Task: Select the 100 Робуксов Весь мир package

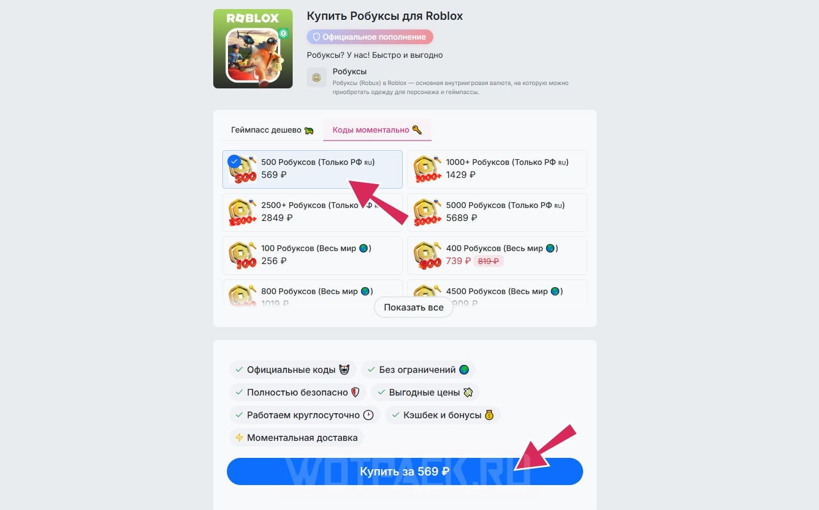Action: click(313, 256)
